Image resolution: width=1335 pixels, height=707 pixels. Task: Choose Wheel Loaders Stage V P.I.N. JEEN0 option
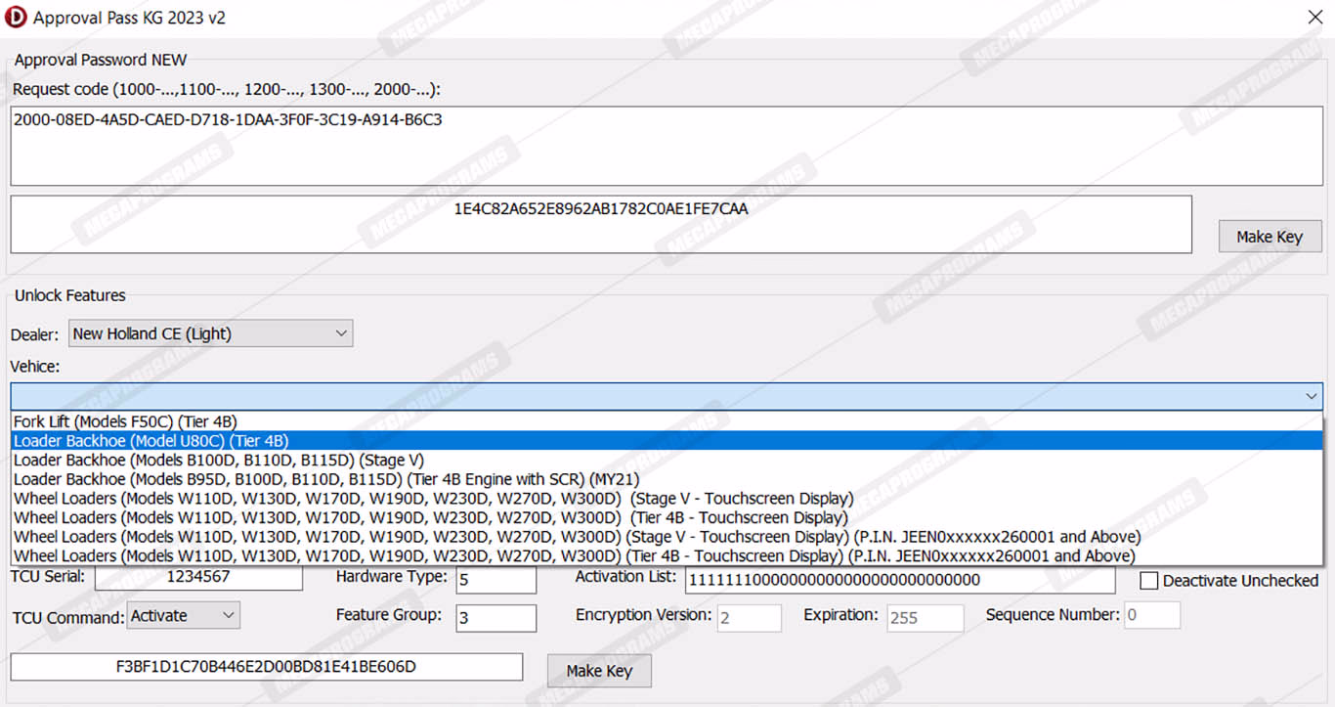[x=577, y=536]
